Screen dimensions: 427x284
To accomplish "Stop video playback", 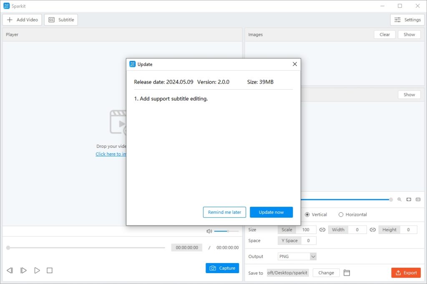I will [50, 270].
